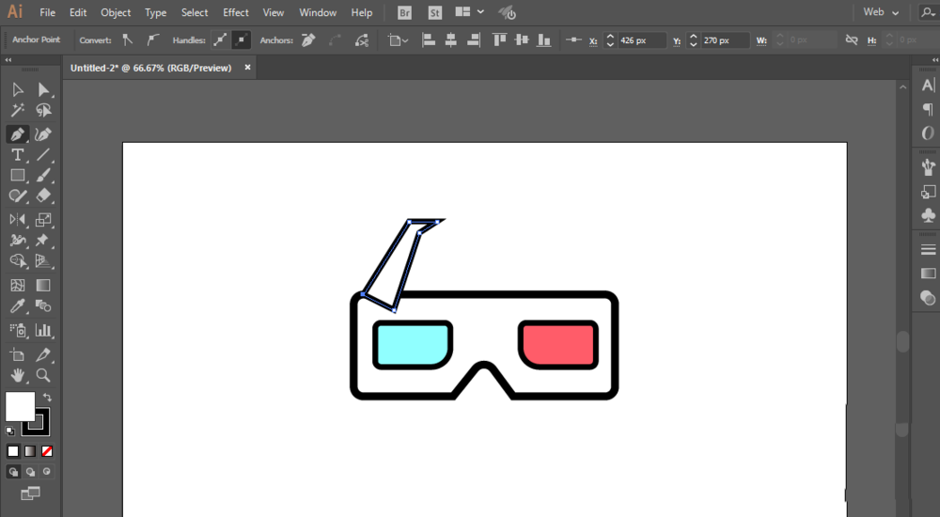
Task: Enable Draw Behind mode
Action: (x=30, y=472)
